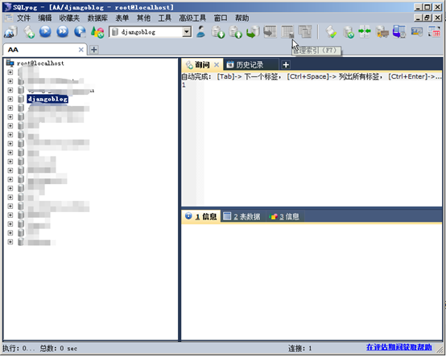Switch to the 2 表数据 tab
Viewport: 446px width, 356px height.
coord(242,217)
